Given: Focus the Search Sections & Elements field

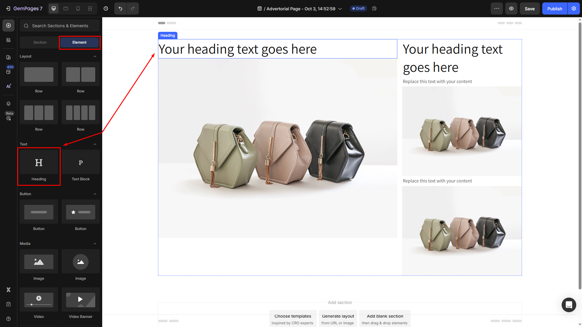Looking at the screenshot, I should 60,26.
